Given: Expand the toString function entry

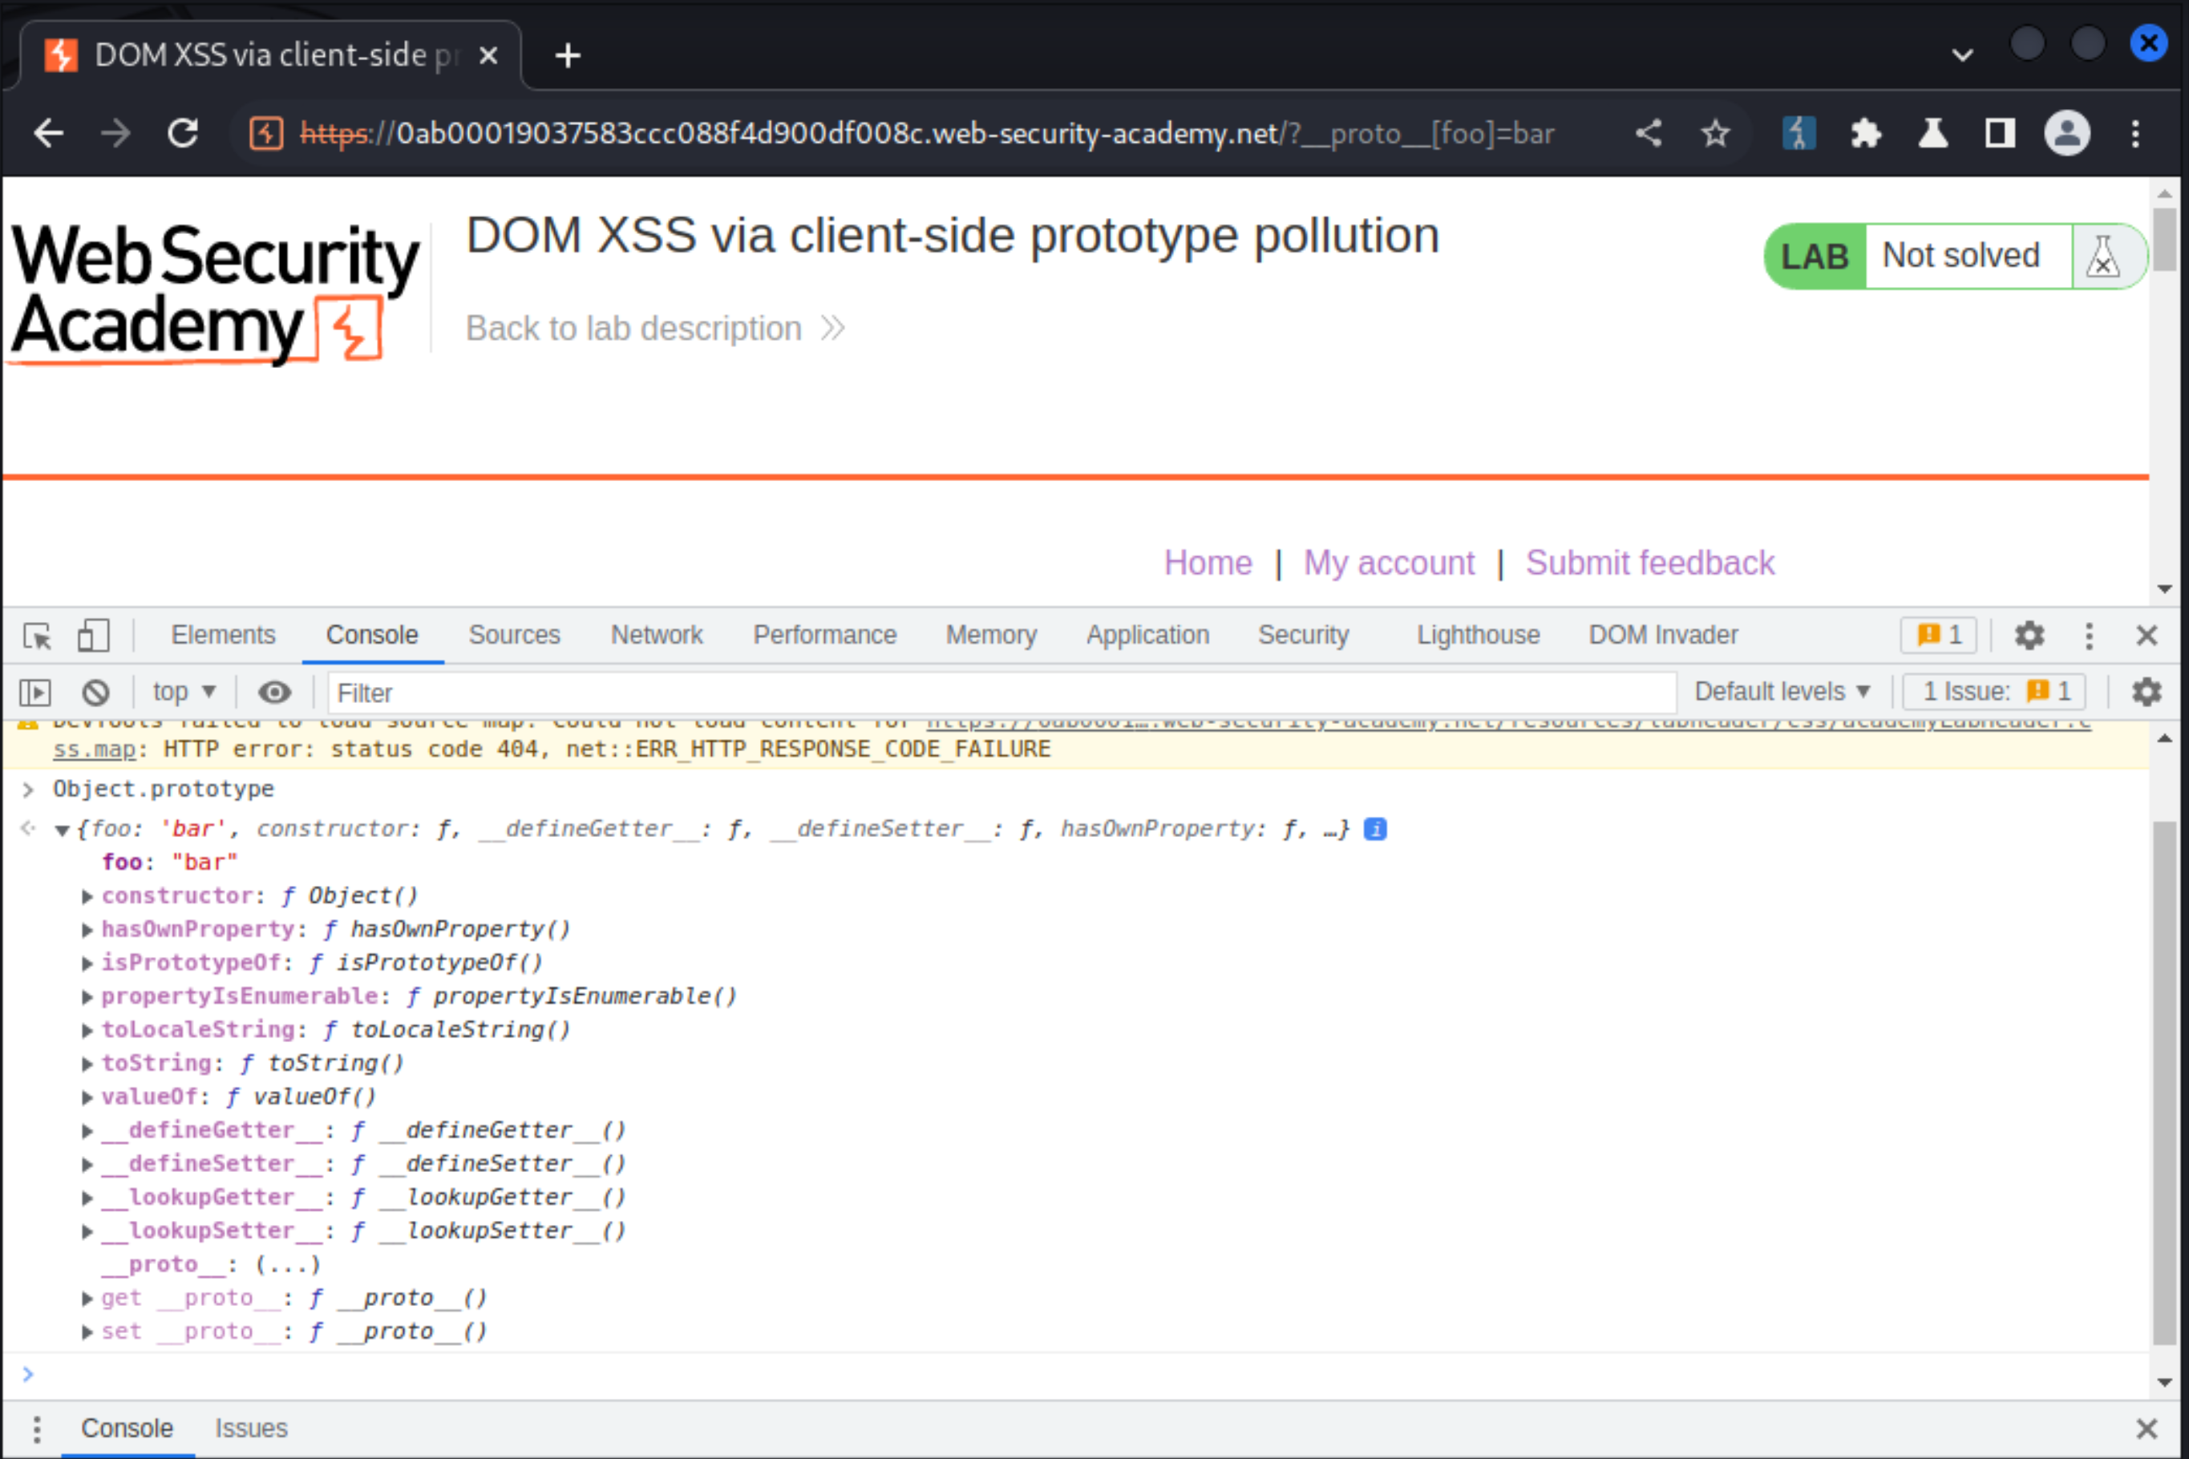Looking at the screenshot, I should 87,1064.
